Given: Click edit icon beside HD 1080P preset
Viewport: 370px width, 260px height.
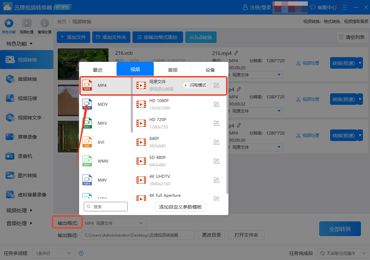Looking at the screenshot, I should coord(217,104).
